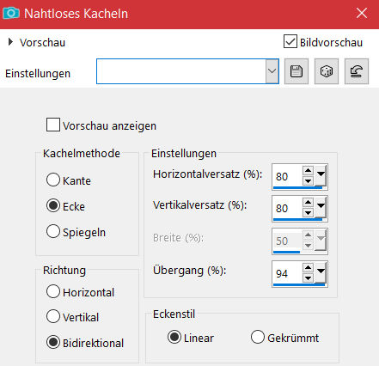Select Gekrümmt corner style
This screenshot has width=379, height=366.
(x=257, y=337)
